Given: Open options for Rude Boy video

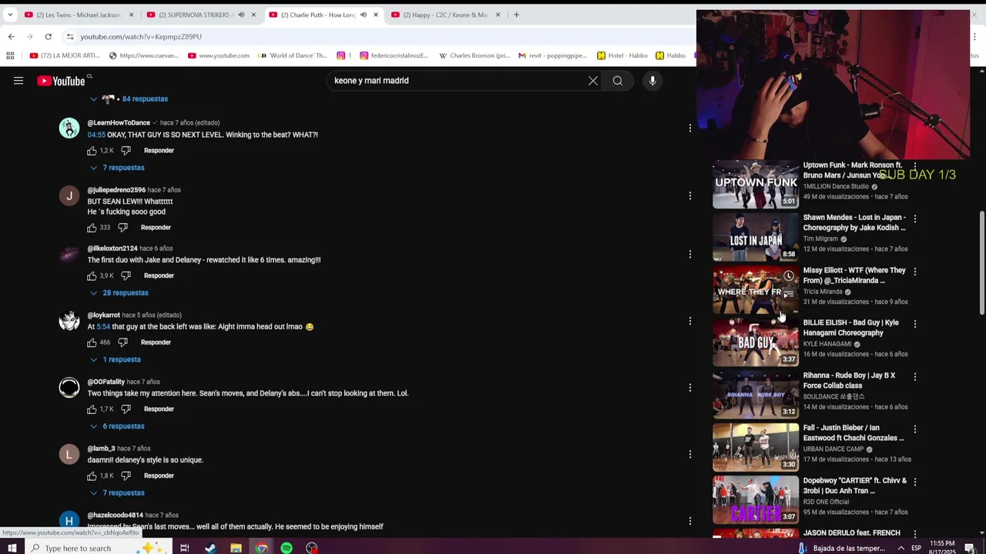Looking at the screenshot, I should coord(915,376).
